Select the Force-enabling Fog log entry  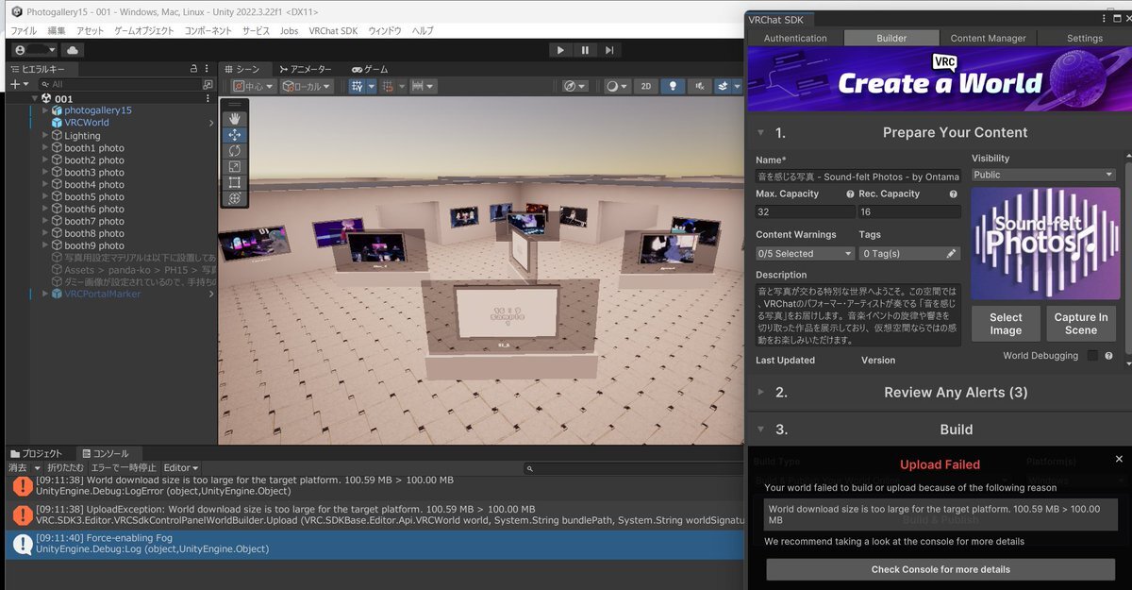[374, 543]
